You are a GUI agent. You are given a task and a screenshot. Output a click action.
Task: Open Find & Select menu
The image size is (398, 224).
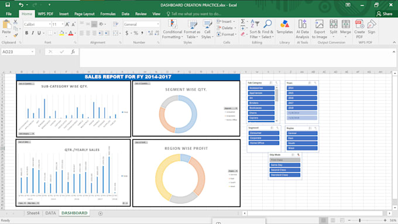tap(267, 29)
